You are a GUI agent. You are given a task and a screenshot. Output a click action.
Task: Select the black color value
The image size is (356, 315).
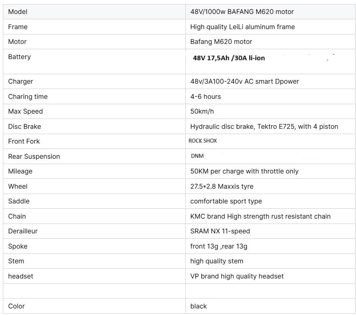click(199, 306)
